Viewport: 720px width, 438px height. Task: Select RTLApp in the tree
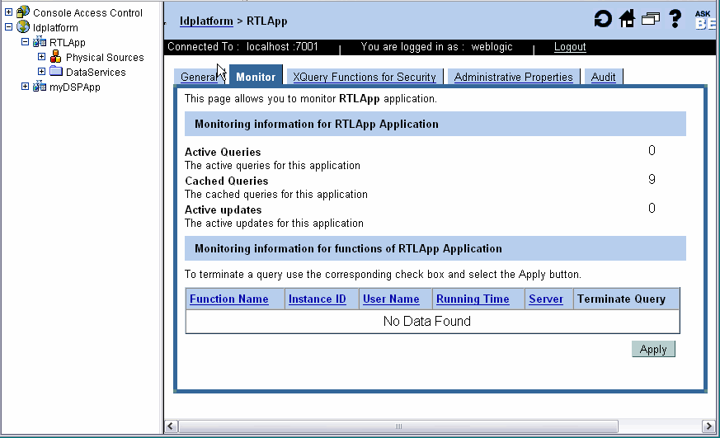(68, 43)
